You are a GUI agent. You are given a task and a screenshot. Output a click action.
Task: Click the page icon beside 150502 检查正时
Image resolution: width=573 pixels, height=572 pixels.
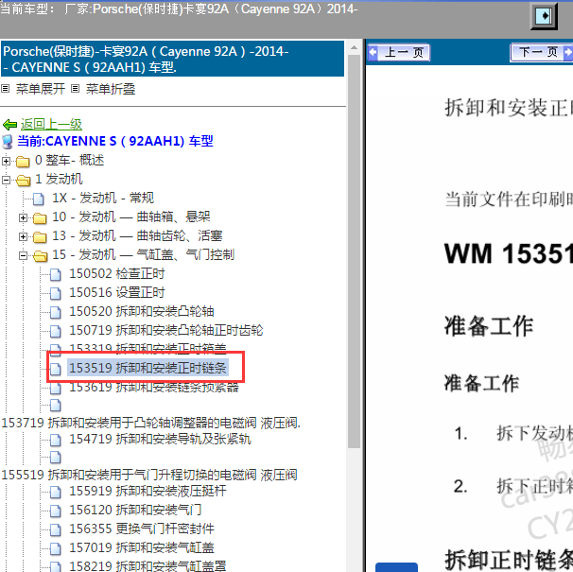[56, 275]
